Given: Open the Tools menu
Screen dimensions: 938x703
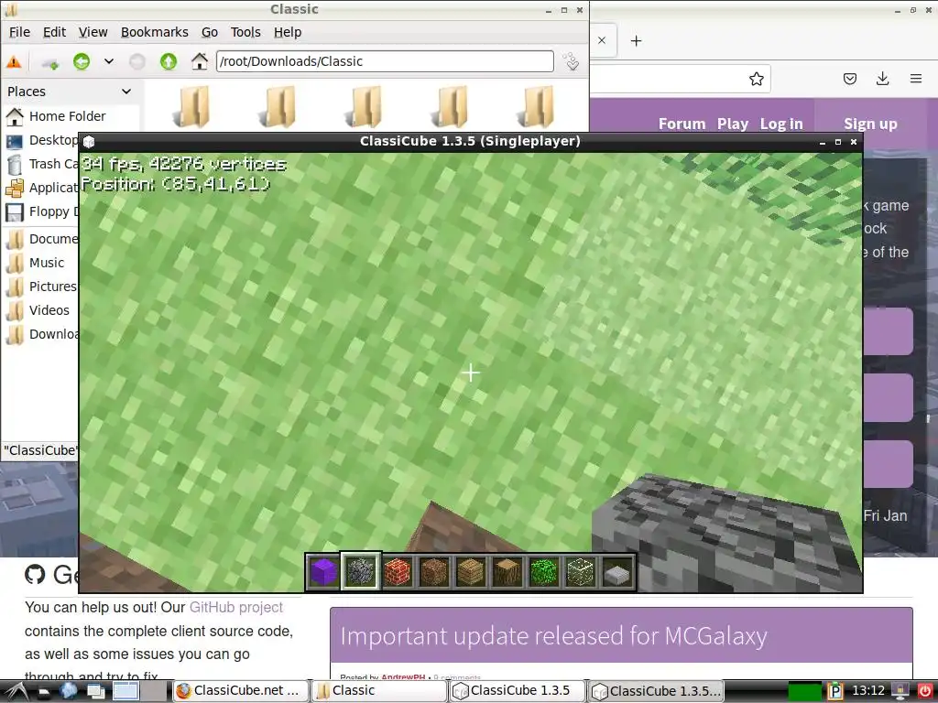Looking at the screenshot, I should coord(245,32).
